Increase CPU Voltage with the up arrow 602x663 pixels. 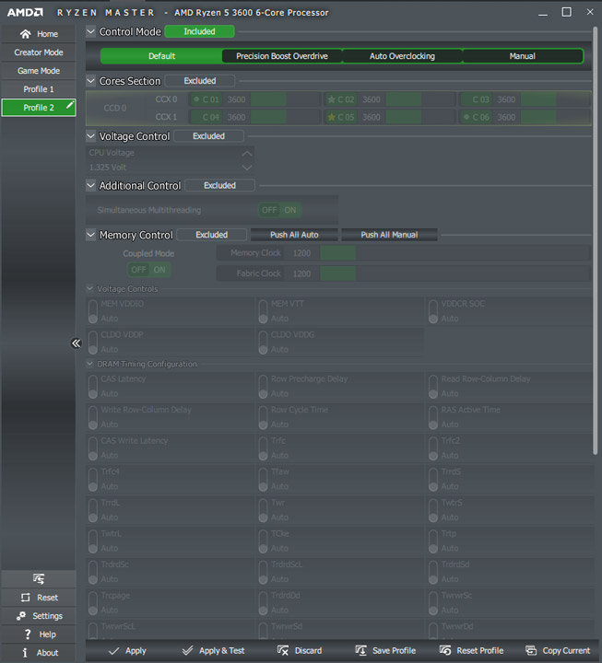(247, 154)
